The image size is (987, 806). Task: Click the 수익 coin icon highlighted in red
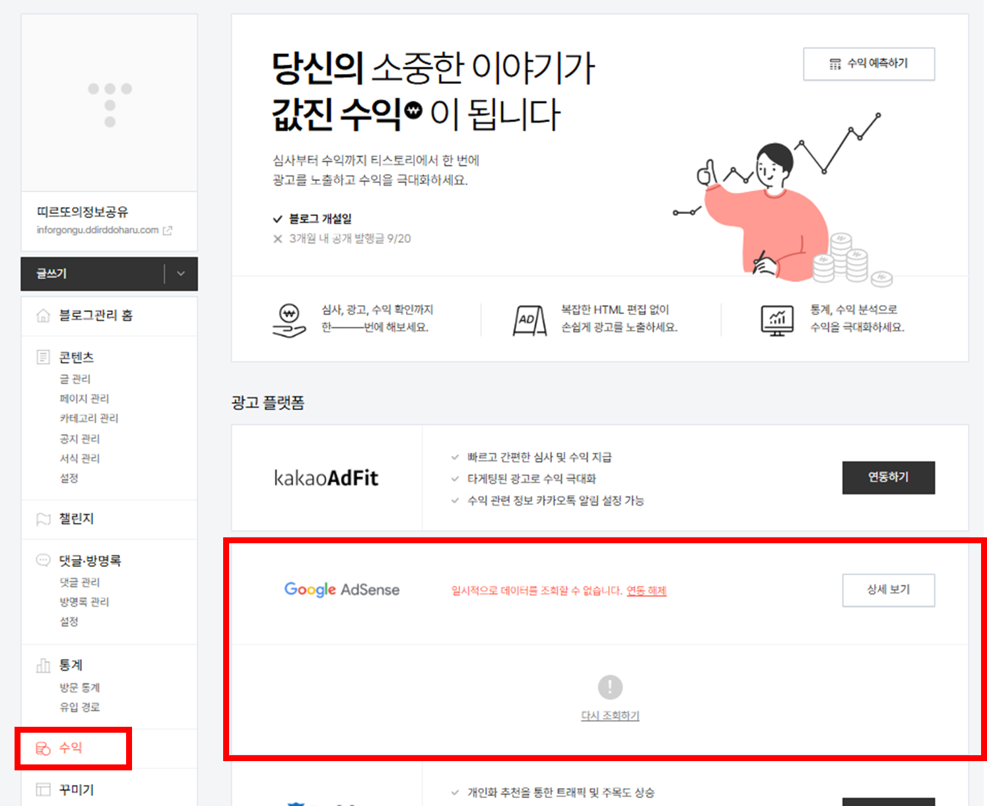pos(43,749)
